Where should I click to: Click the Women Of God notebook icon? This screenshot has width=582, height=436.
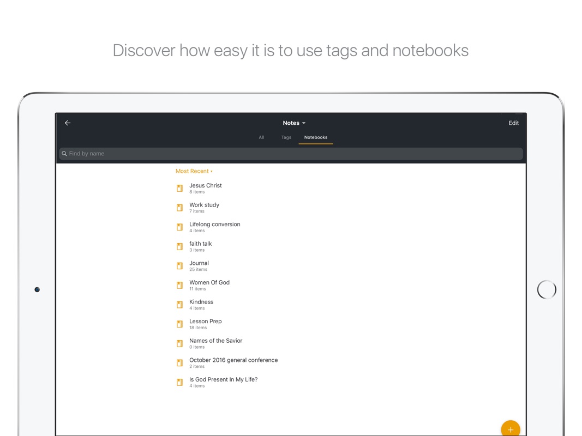coord(179,285)
